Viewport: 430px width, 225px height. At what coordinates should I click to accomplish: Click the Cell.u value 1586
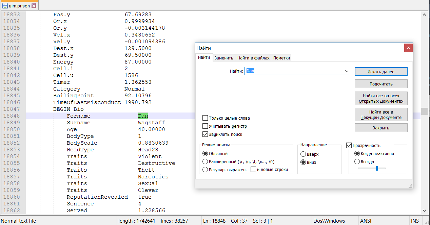coord(131,75)
